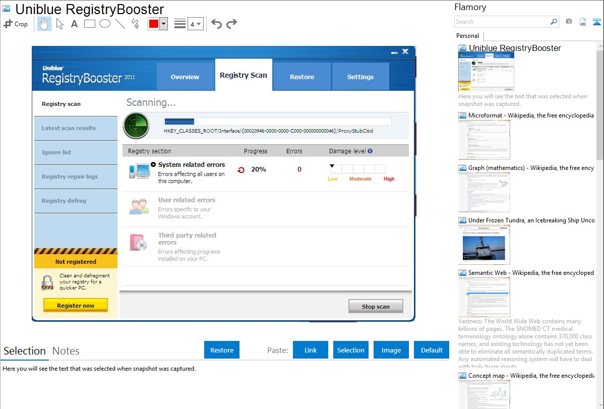Open the Semantic Web snapshot thumbnail

coord(484,297)
